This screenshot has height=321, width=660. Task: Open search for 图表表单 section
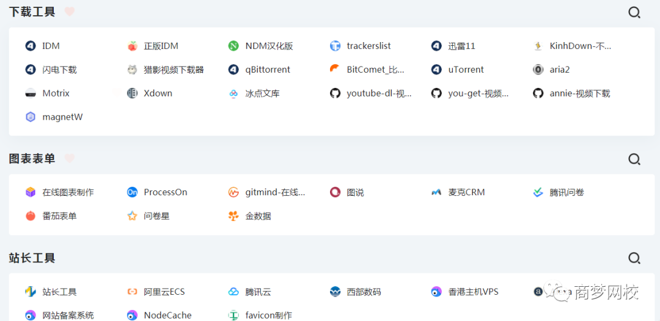click(x=634, y=159)
